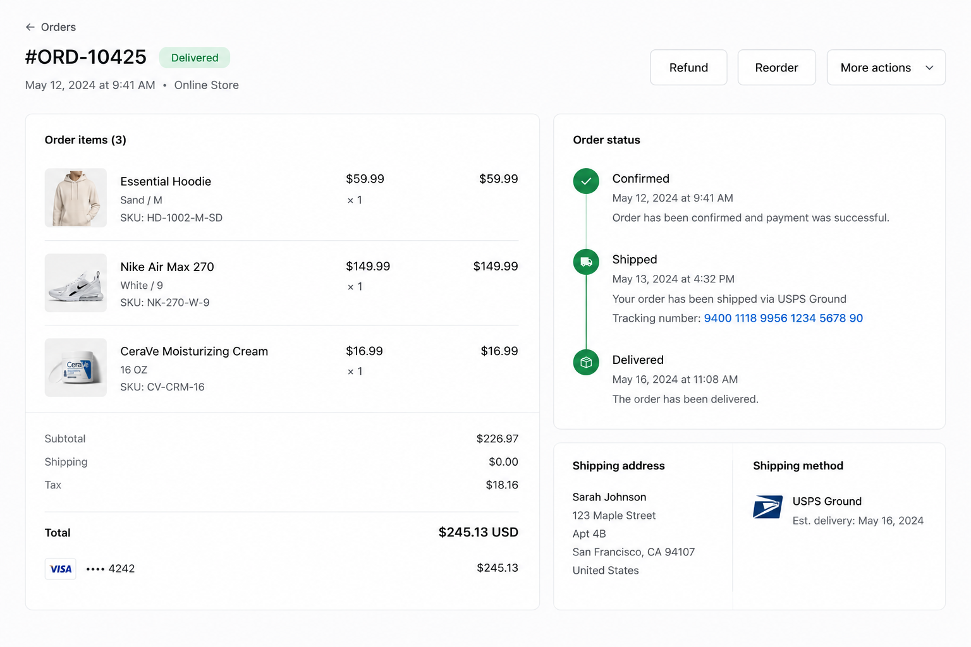
Task: Click the USPS Ground shipping method name
Action: coord(827,502)
